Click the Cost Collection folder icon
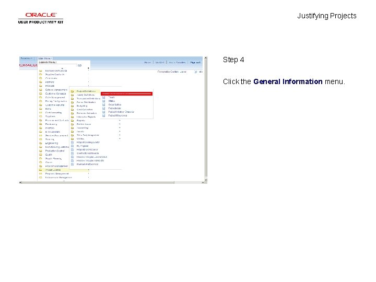The width and height of the screenshot is (376, 282). coord(73,110)
